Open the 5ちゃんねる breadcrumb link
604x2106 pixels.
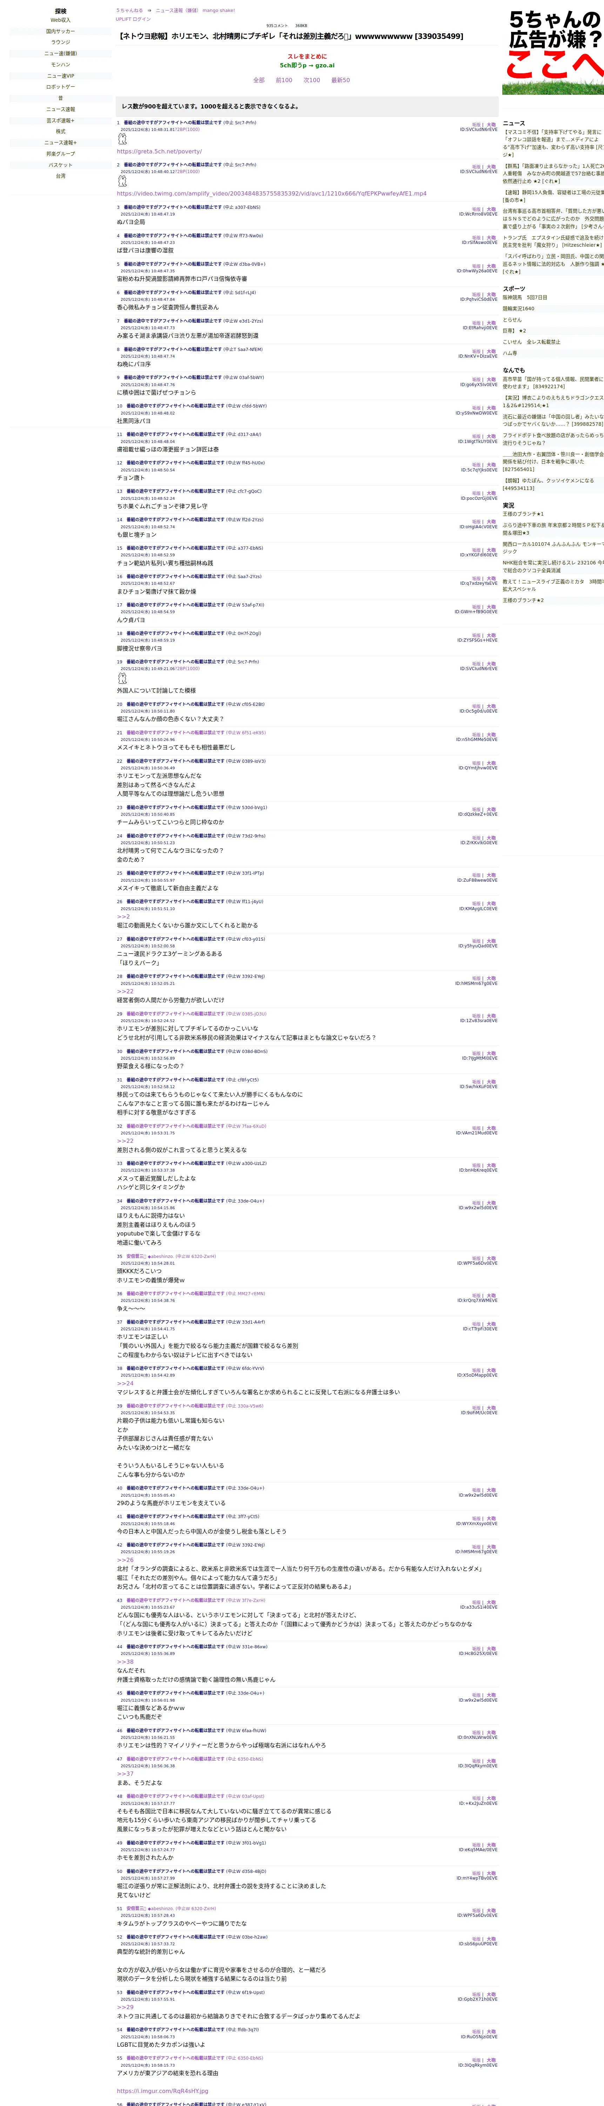click(x=129, y=11)
